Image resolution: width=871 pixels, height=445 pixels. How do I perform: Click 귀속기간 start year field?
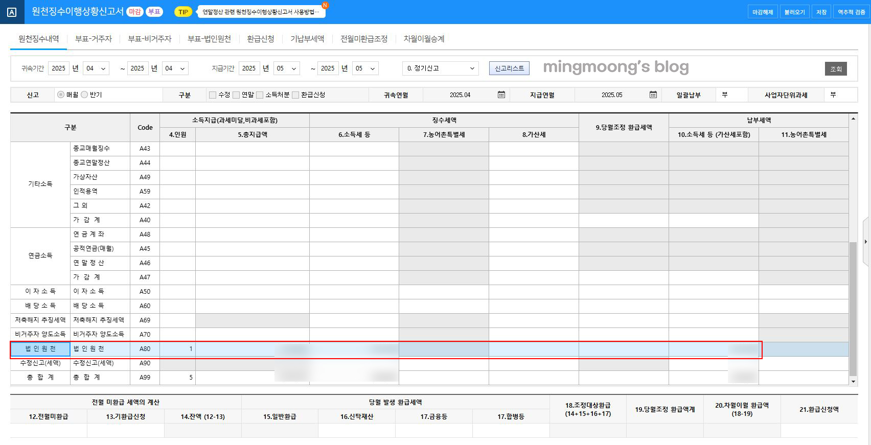(x=59, y=68)
